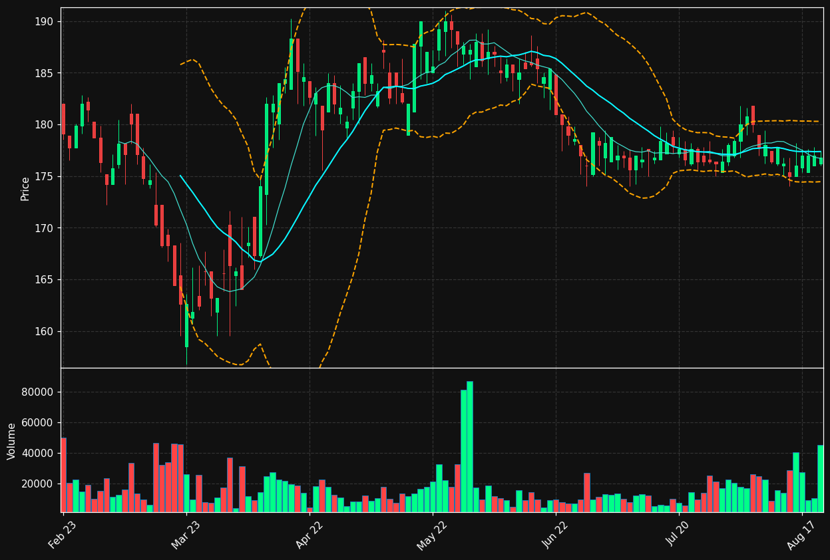This screenshot has height=560, width=830.
Task: Click the 20000 volume axis label
Action: 37,484
